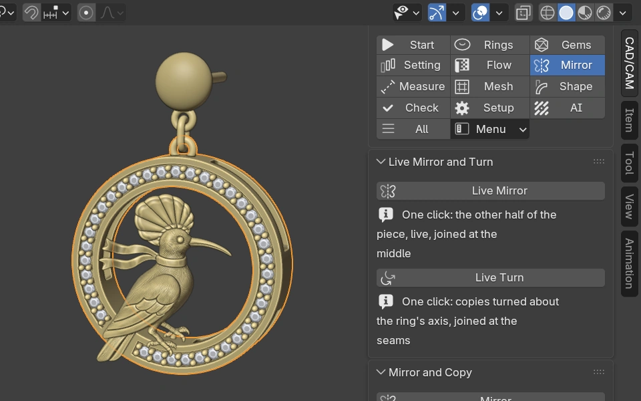
Task: Click the text 'the ring's axis, joined at the'
Action: 447,321
